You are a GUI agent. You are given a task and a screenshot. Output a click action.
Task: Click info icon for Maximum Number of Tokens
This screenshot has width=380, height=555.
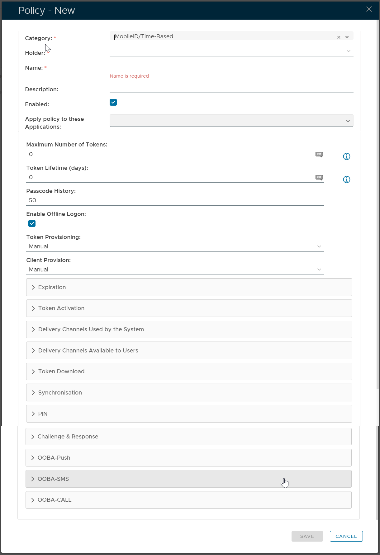(346, 156)
